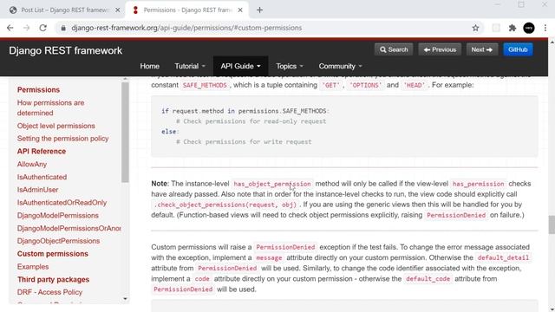The width and height of the screenshot is (555, 312).
Task: Expand the Community dropdown menu
Action: click(x=340, y=66)
